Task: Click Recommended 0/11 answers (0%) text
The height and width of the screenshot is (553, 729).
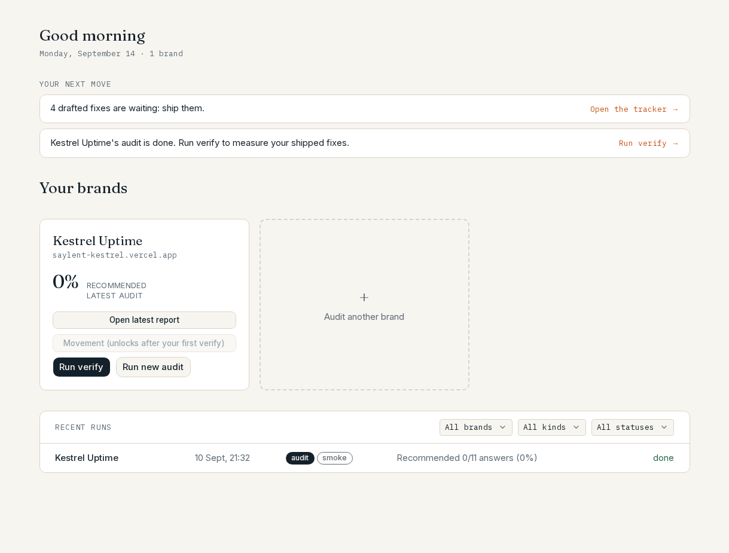Action: pyautogui.click(x=467, y=458)
